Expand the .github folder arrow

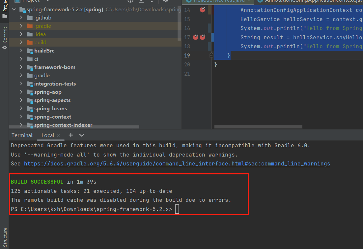[x=21, y=18]
